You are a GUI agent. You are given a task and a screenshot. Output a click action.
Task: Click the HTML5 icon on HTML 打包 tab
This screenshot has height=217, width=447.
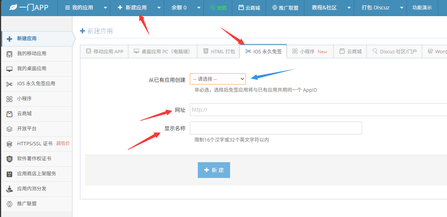click(205, 51)
